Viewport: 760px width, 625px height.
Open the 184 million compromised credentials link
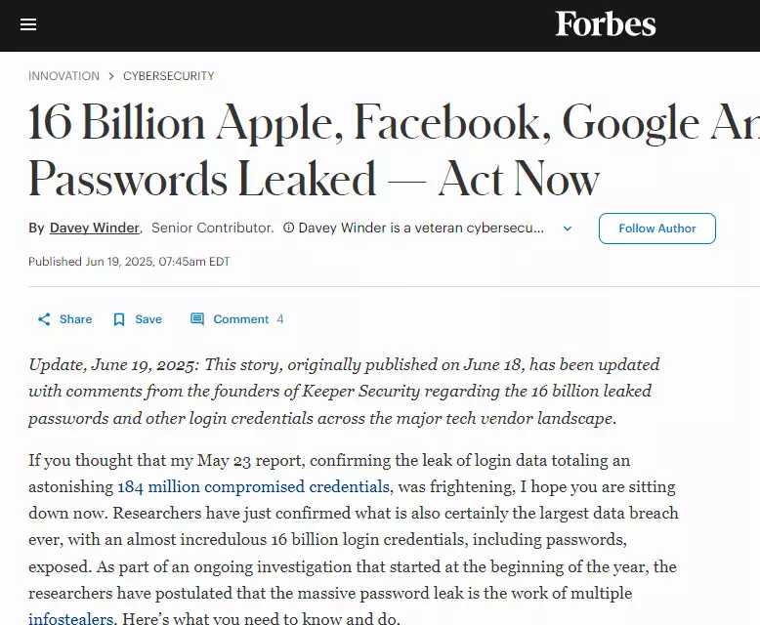[x=253, y=486]
